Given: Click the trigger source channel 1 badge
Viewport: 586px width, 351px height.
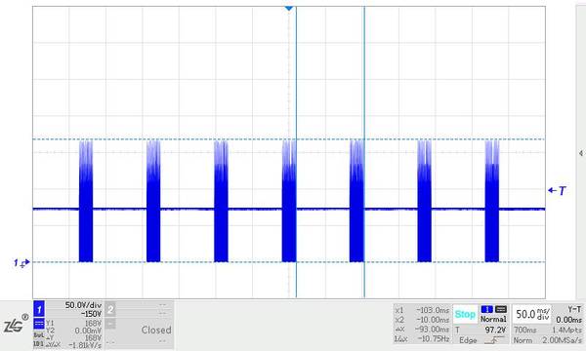Looking at the screenshot, I should [x=487, y=309].
